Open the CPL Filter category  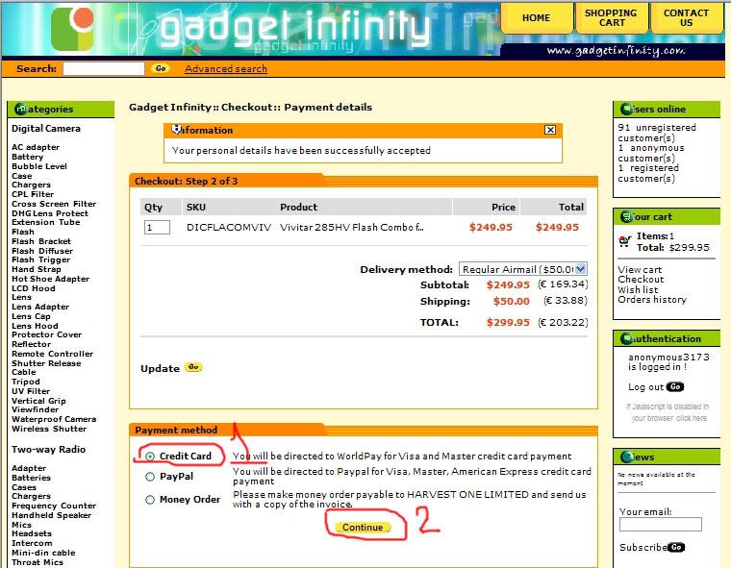(x=33, y=194)
